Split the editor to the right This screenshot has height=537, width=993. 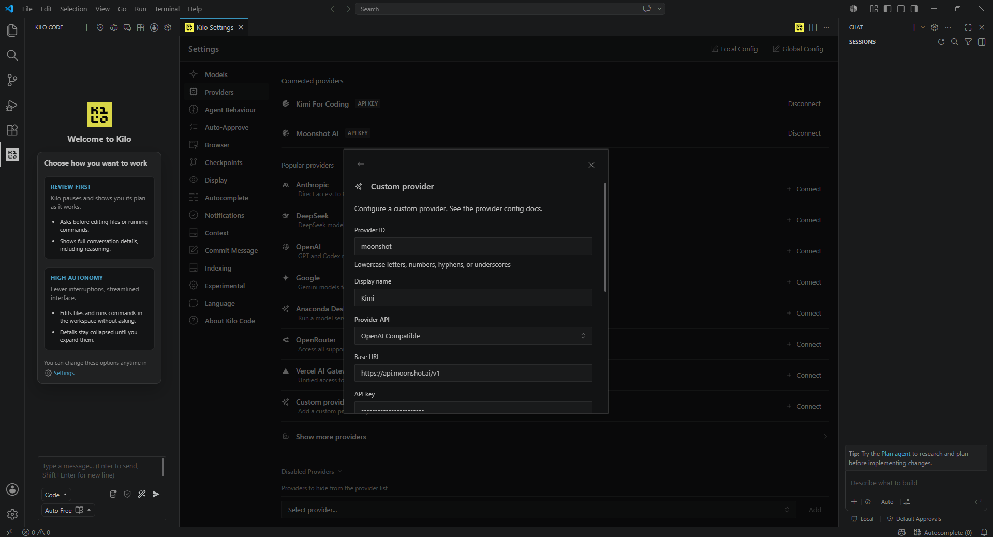(812, 27)
